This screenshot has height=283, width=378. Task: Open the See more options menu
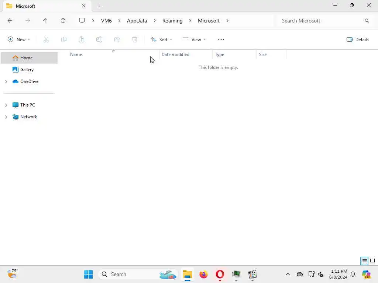point(221,40)
